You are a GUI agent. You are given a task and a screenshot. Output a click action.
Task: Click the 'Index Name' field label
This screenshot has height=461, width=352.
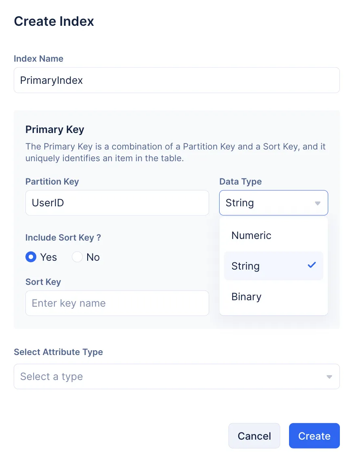pos(38,58)
